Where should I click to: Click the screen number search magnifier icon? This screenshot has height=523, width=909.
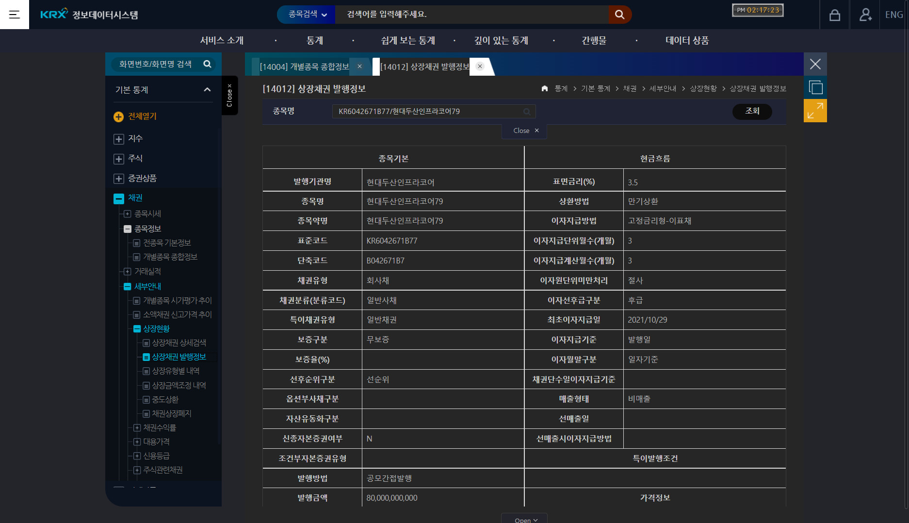pos(207,64)
